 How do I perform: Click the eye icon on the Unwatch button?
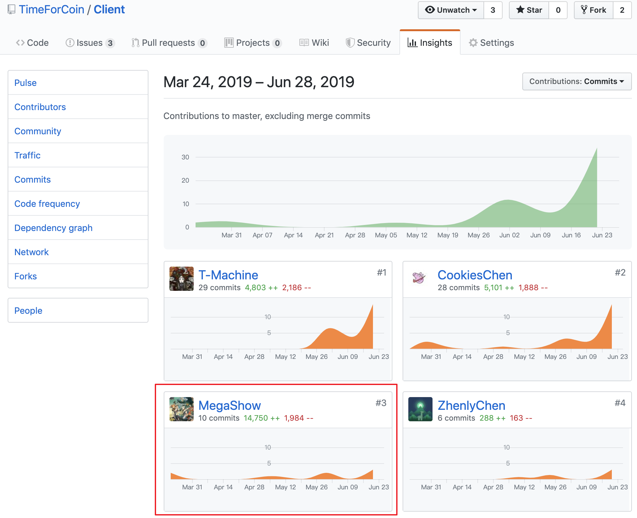click(430, 10)
